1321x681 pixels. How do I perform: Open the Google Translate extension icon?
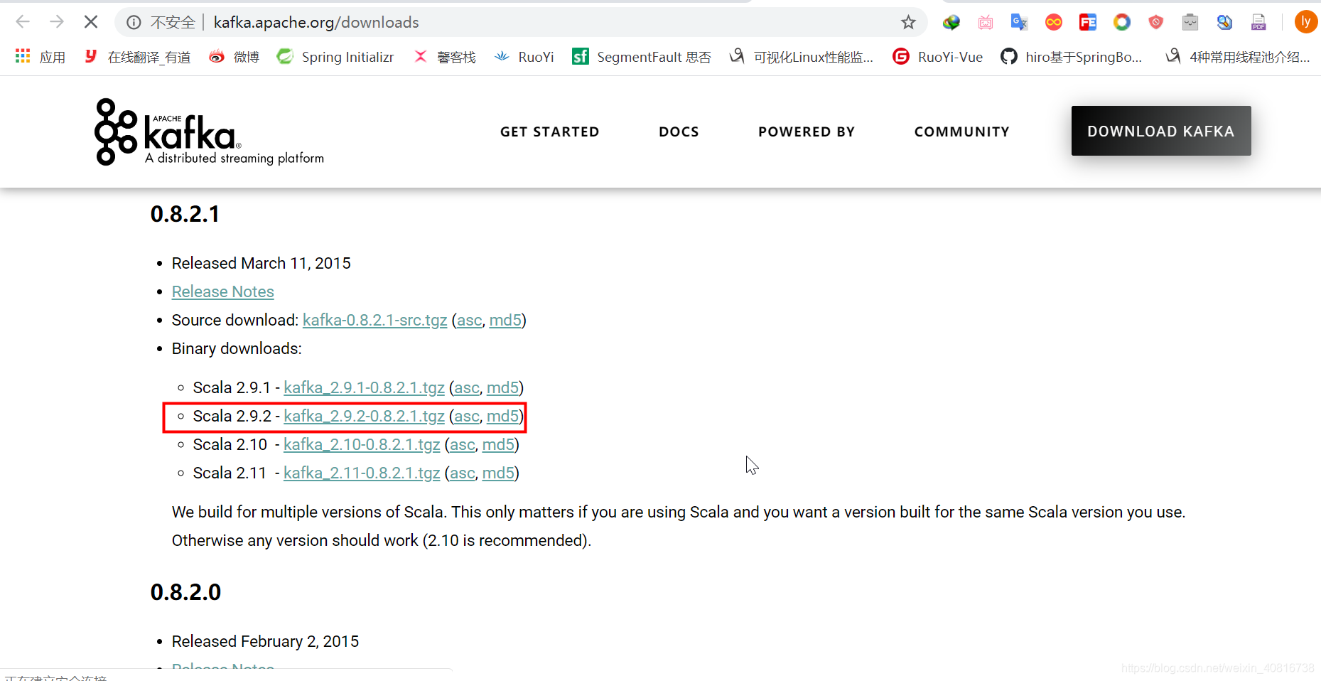click(x=1020, y=23)
